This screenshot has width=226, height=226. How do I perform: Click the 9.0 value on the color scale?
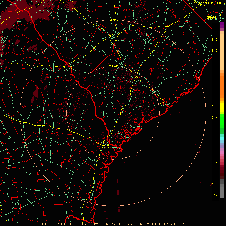[215, 39]
